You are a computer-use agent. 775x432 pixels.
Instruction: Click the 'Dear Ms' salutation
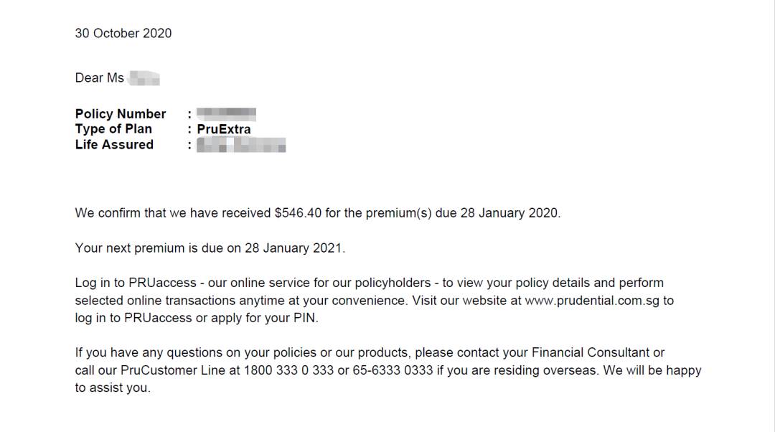(x=99, y=78)
